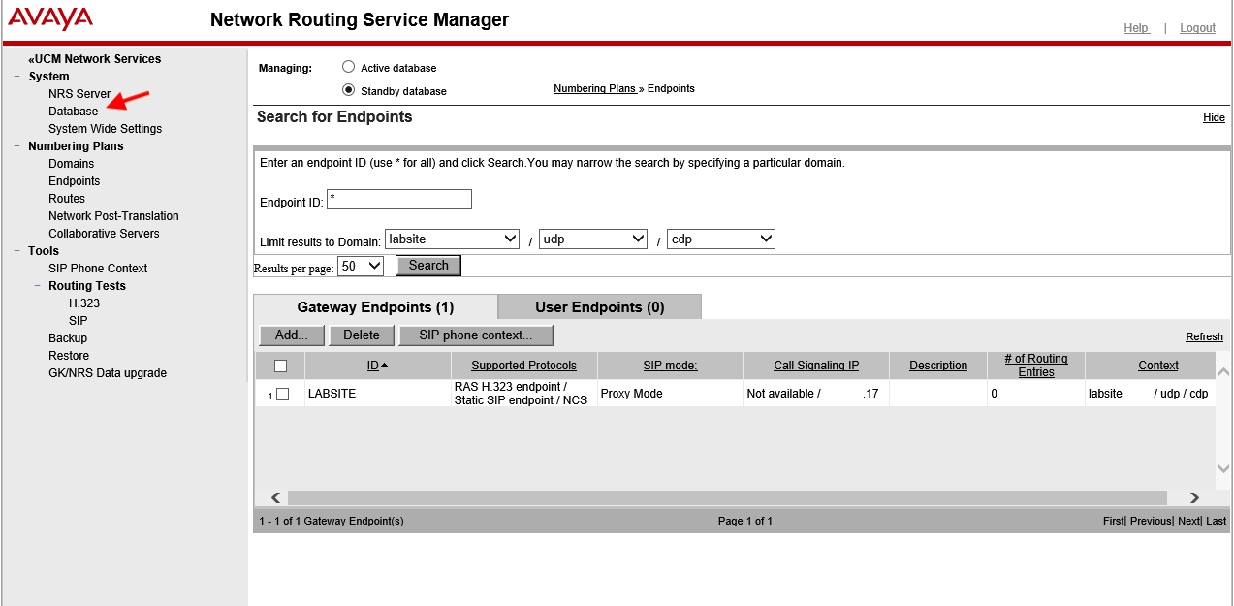Open UCM Network Services link
The width and height of the screenshot is (1234, 606).
(x=95, y=59)
